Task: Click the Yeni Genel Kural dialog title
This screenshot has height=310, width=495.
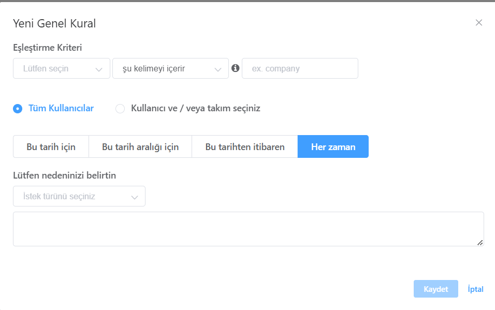Action: pyautogui.click(x=54, y=23)
